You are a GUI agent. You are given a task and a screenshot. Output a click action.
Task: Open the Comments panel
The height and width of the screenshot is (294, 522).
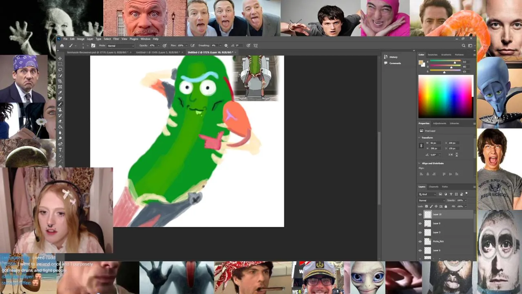[392, 63]
